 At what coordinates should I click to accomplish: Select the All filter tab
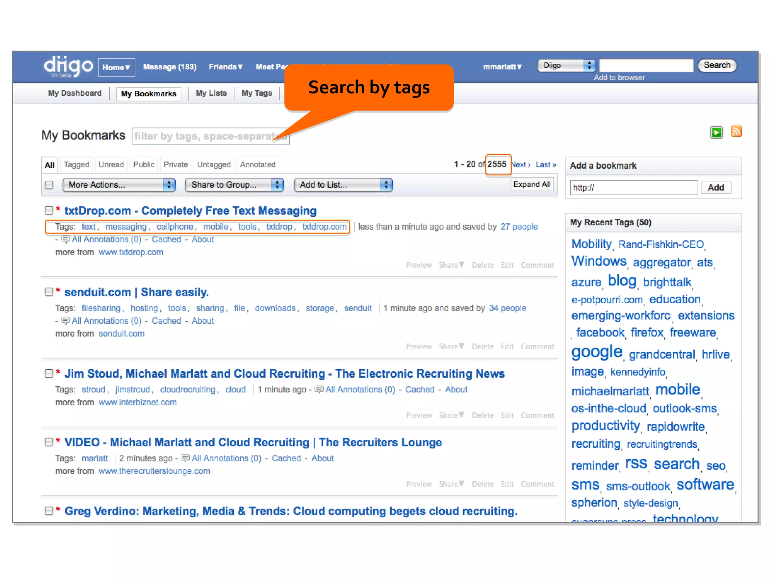coord(50,165)
